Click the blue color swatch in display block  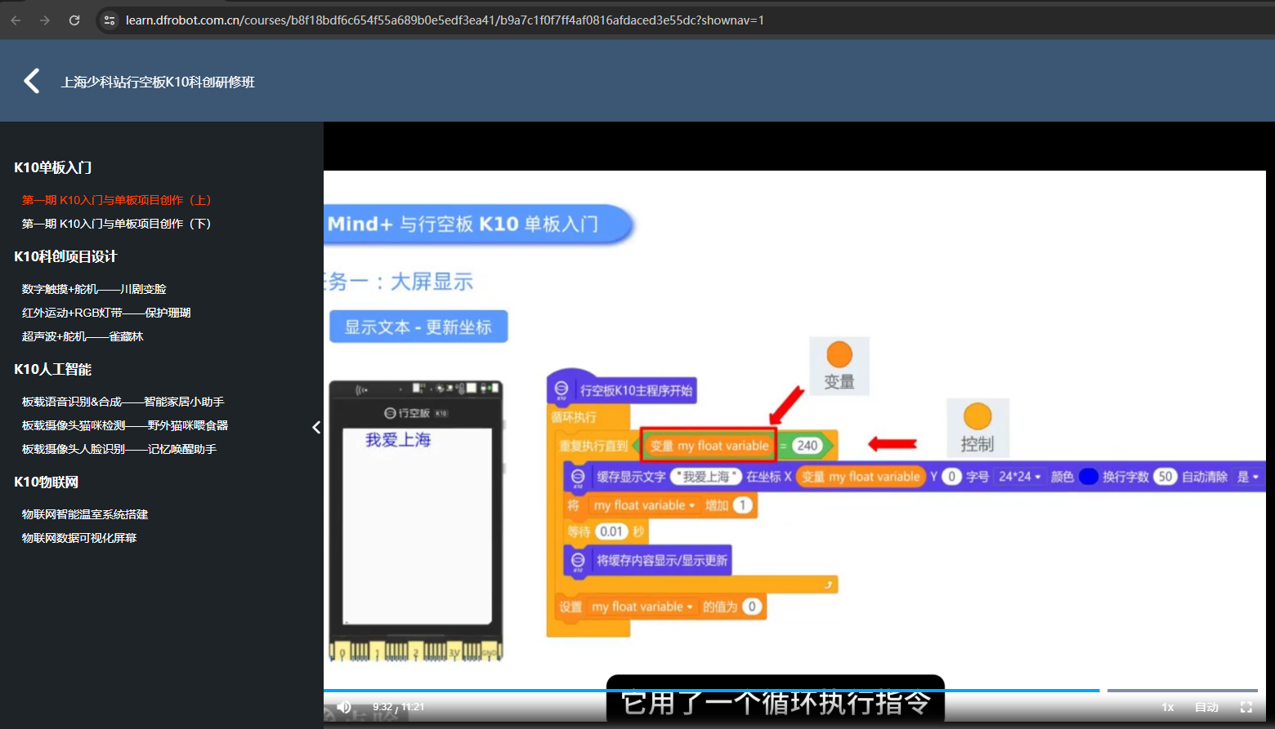coord(1089,477)
